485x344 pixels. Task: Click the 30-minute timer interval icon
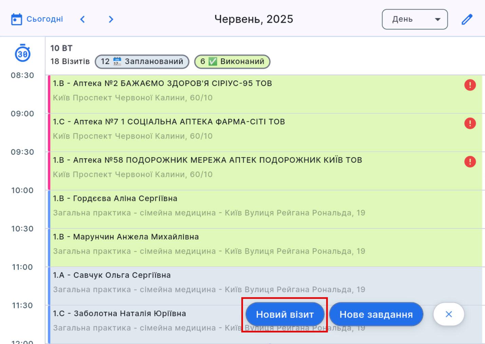[x=22, y=53]
